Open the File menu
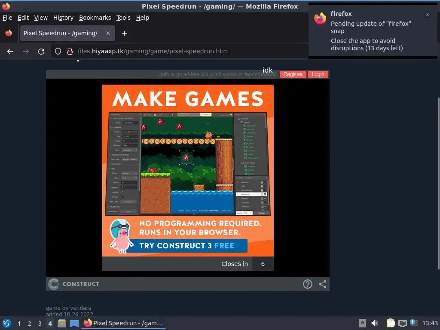This screenshot has height=330, width=440. click(x=7, y=18)
